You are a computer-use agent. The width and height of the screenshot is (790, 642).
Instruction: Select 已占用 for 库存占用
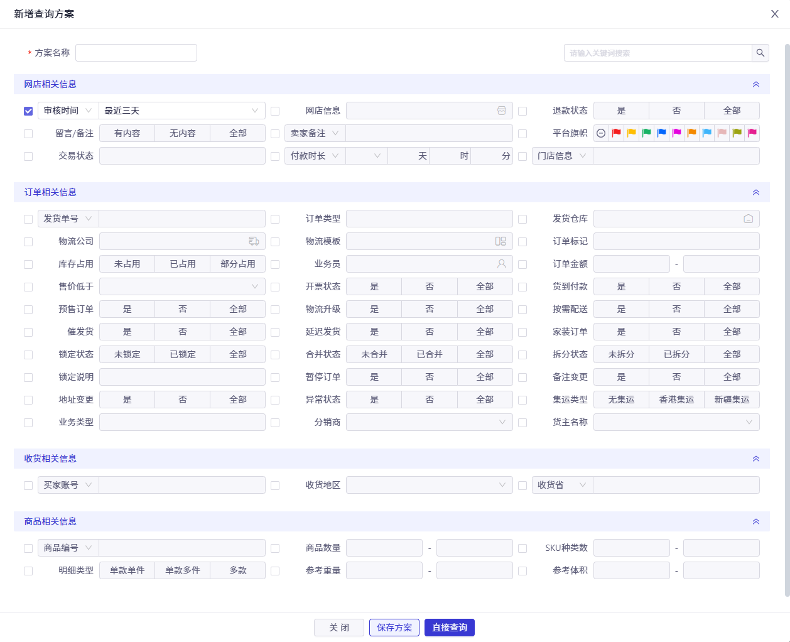click(183, 264)
